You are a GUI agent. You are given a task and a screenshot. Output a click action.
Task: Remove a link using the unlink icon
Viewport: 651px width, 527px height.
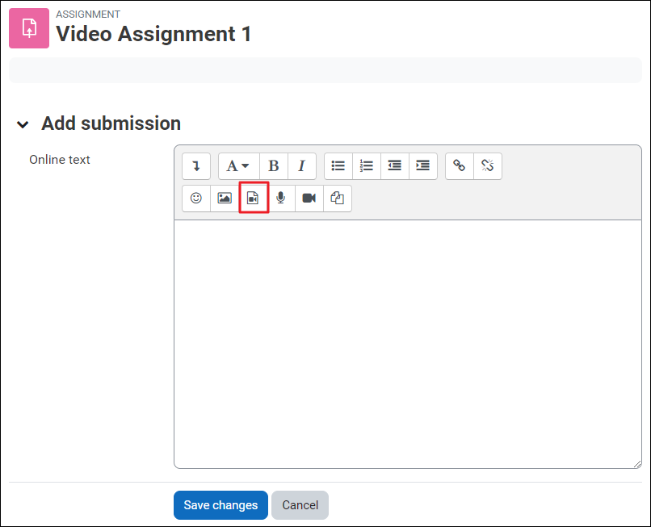(487, 165)
